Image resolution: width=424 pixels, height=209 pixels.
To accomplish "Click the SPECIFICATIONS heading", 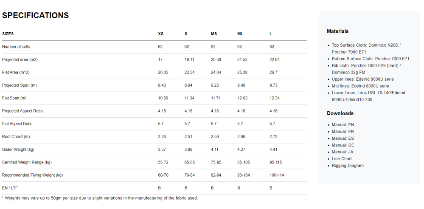I will (x=35, y=15).
